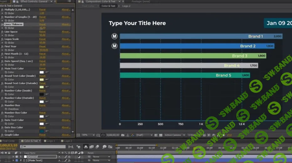Expand the Main Text layer in timeline
292x163 pixels.
tap(13, 160)
